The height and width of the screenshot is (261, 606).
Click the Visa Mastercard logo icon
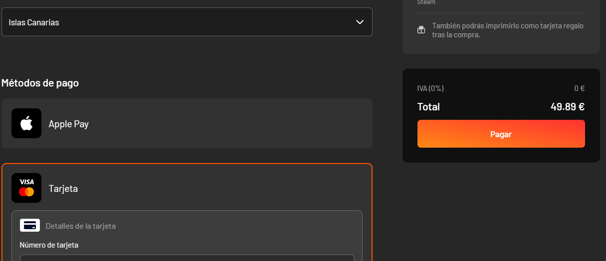(26, 188)
